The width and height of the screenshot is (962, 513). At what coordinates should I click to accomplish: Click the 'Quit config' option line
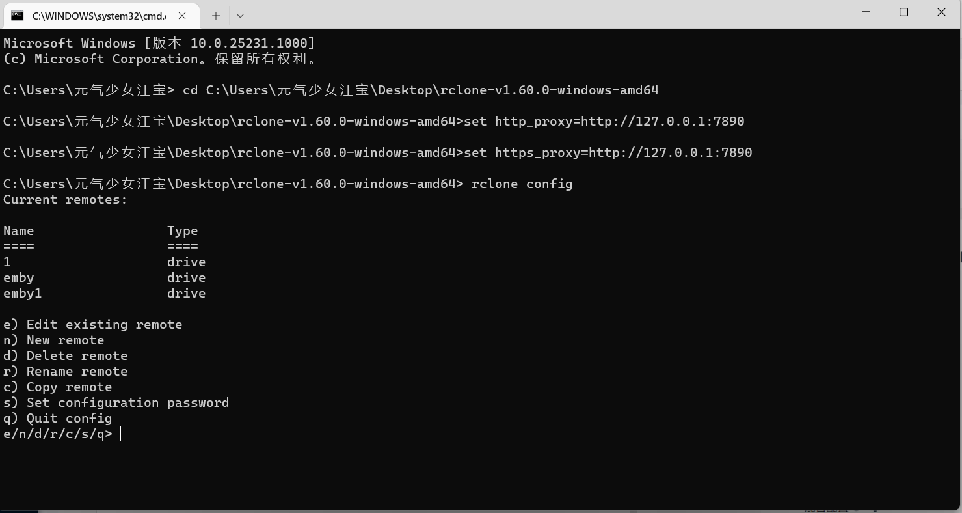pyautogui.click(x=57, y=418)
